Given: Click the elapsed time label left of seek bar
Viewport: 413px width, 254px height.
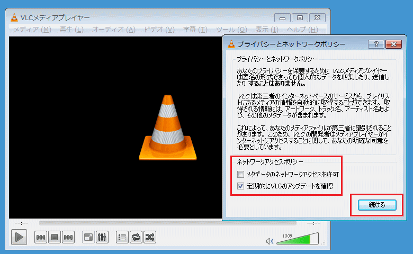Looking at the screenshot, I should [21, 223].
